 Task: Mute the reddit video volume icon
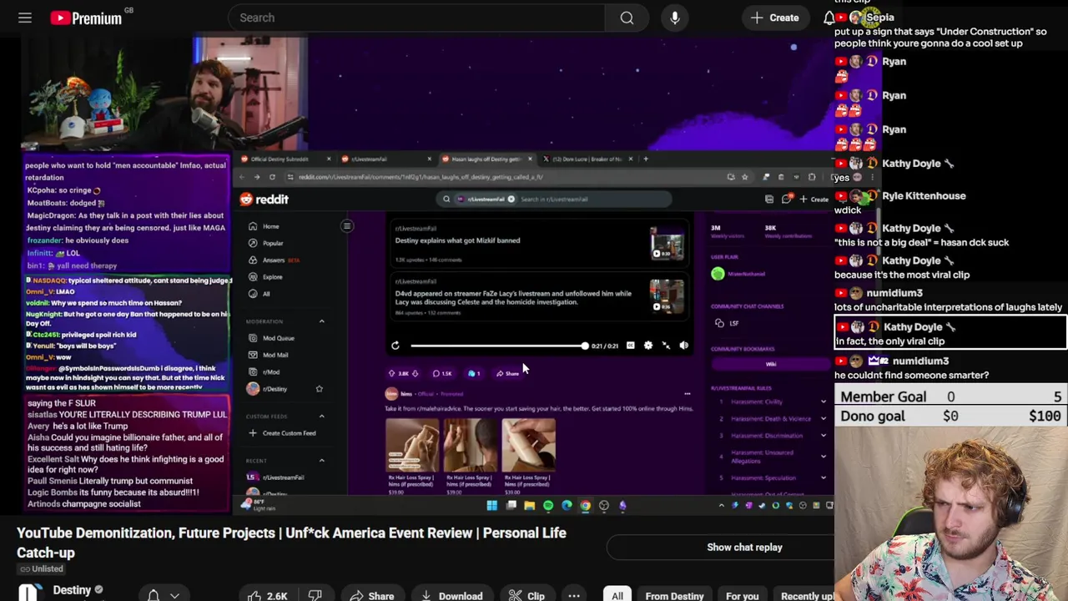tap(683, 346)
